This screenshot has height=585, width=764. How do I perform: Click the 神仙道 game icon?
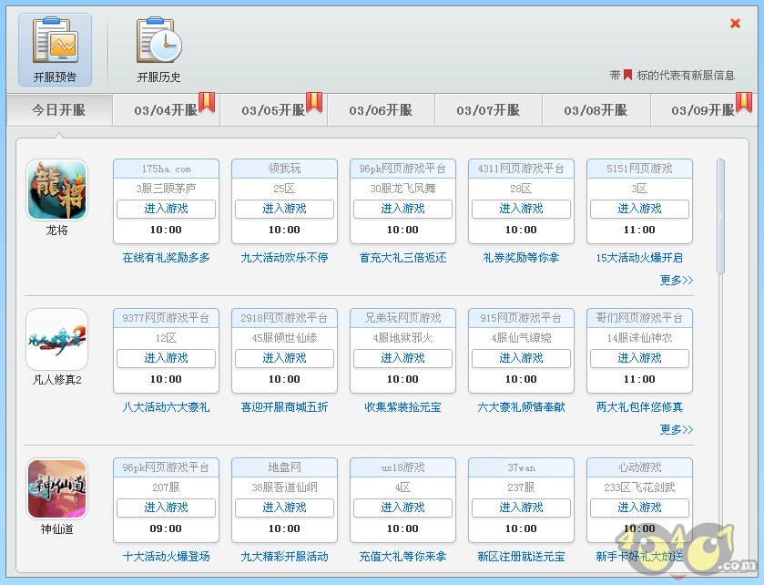pyautogui.click(x=57, y=489)
